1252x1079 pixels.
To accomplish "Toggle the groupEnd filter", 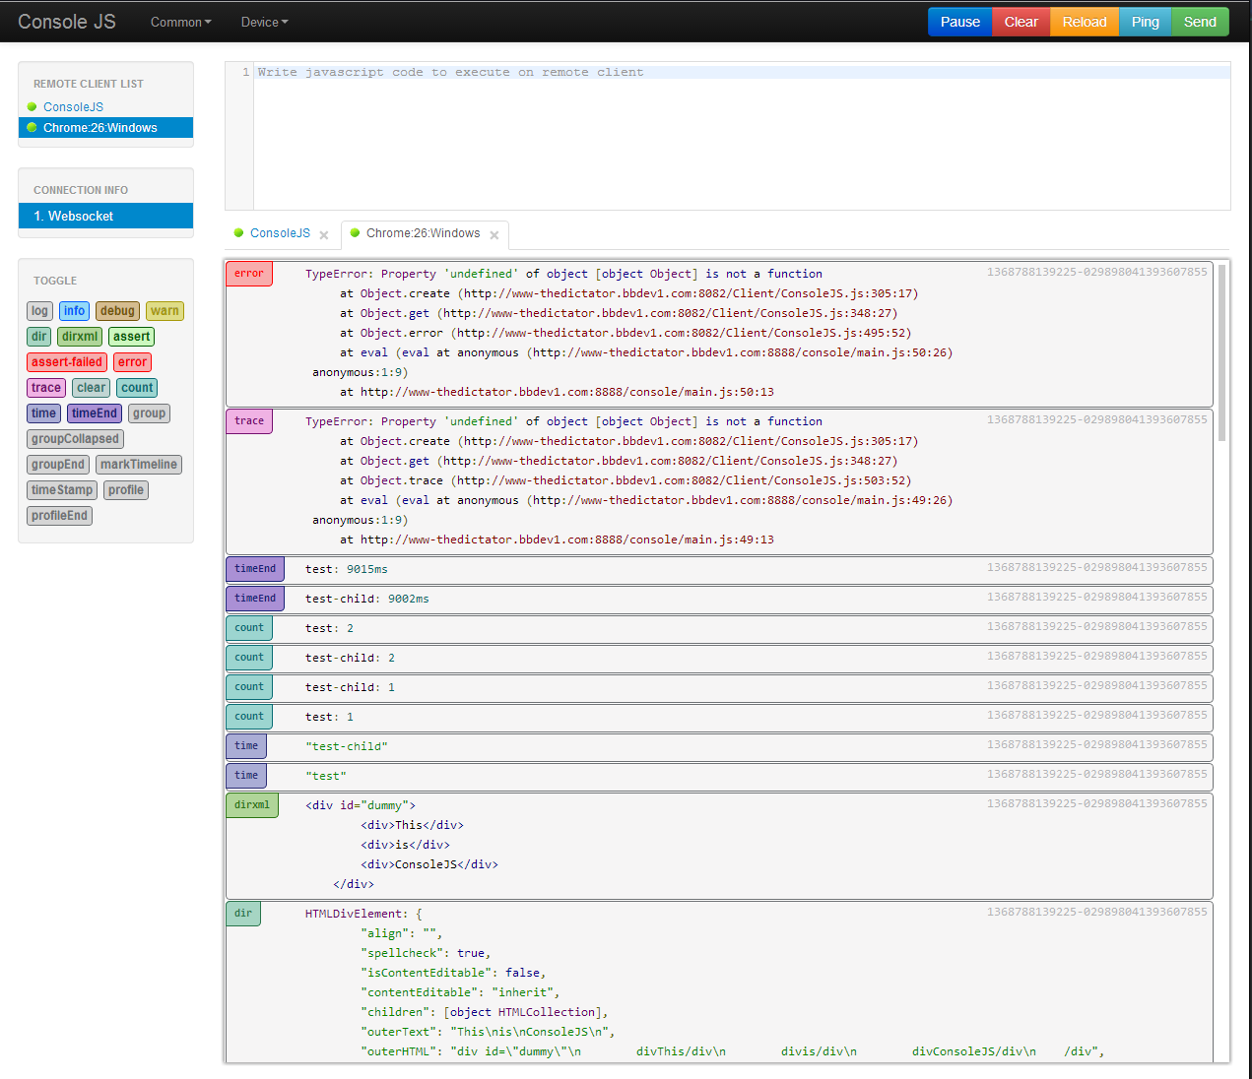I will pyautogui.click(x=58, y=465).
